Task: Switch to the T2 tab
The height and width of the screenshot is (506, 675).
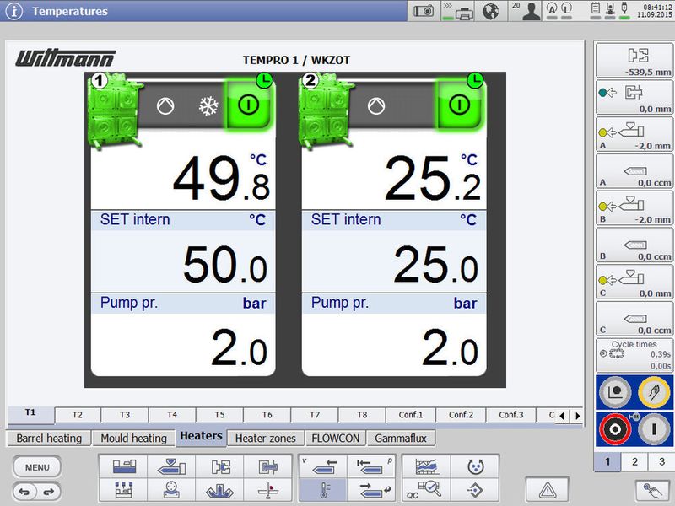Action: coord(78,415)
